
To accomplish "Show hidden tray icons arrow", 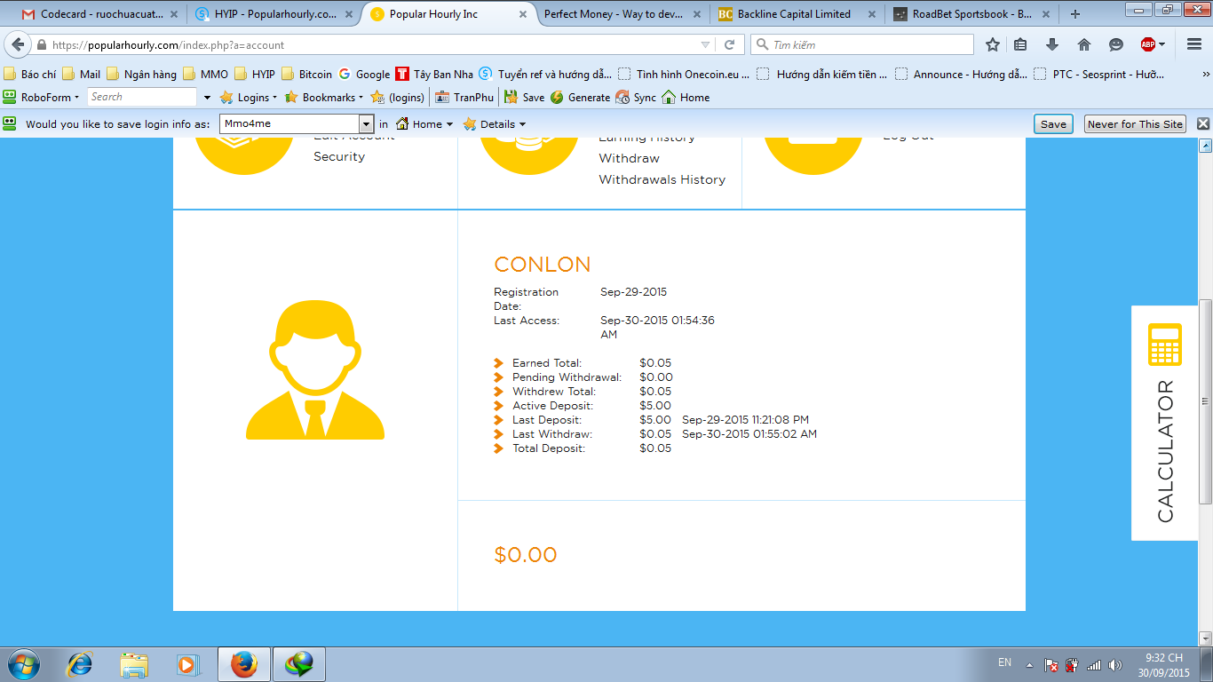I will (1029, 664).
